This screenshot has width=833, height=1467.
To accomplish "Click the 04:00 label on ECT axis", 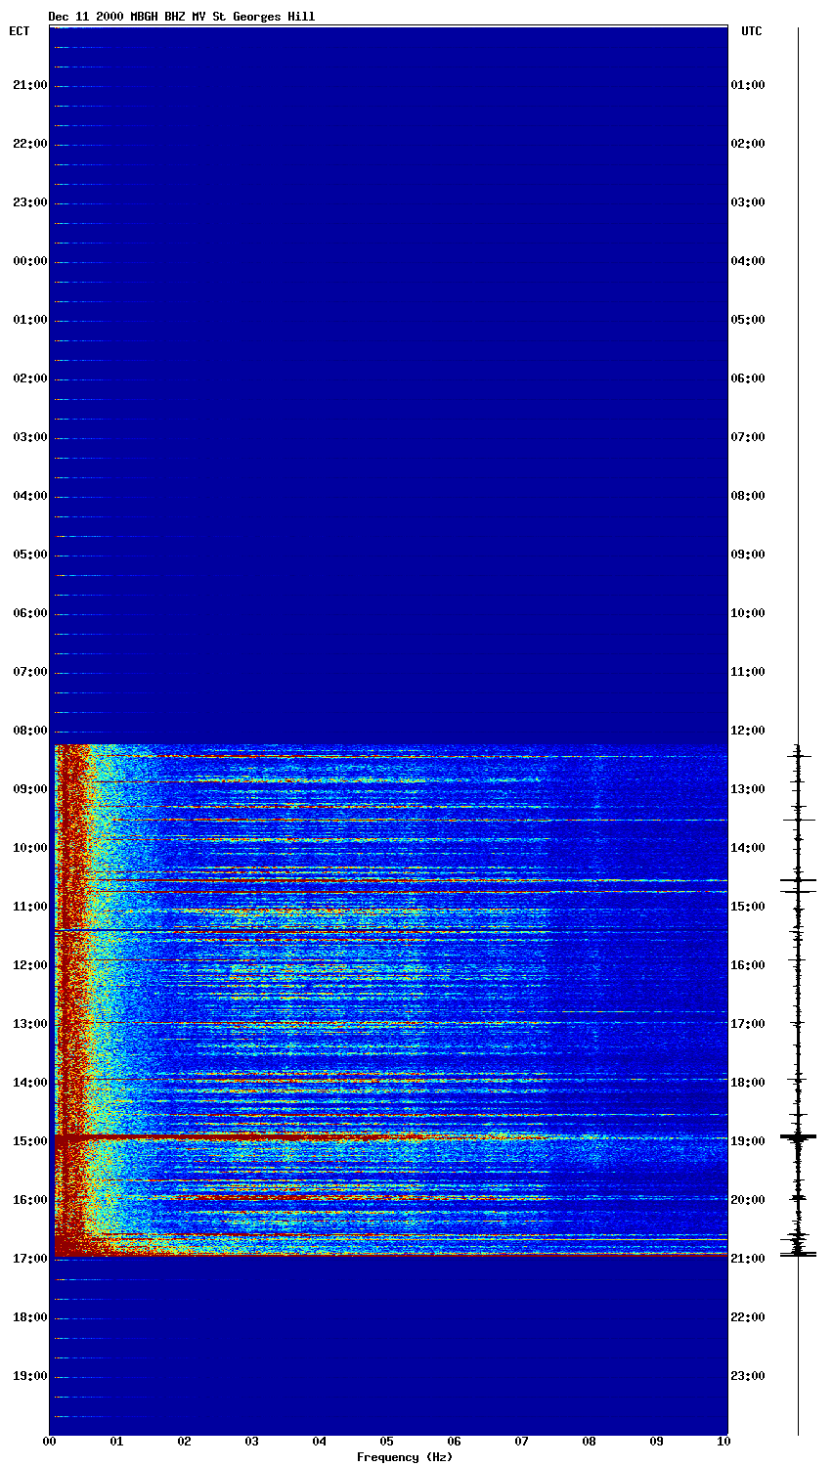I will click(29, 496).
